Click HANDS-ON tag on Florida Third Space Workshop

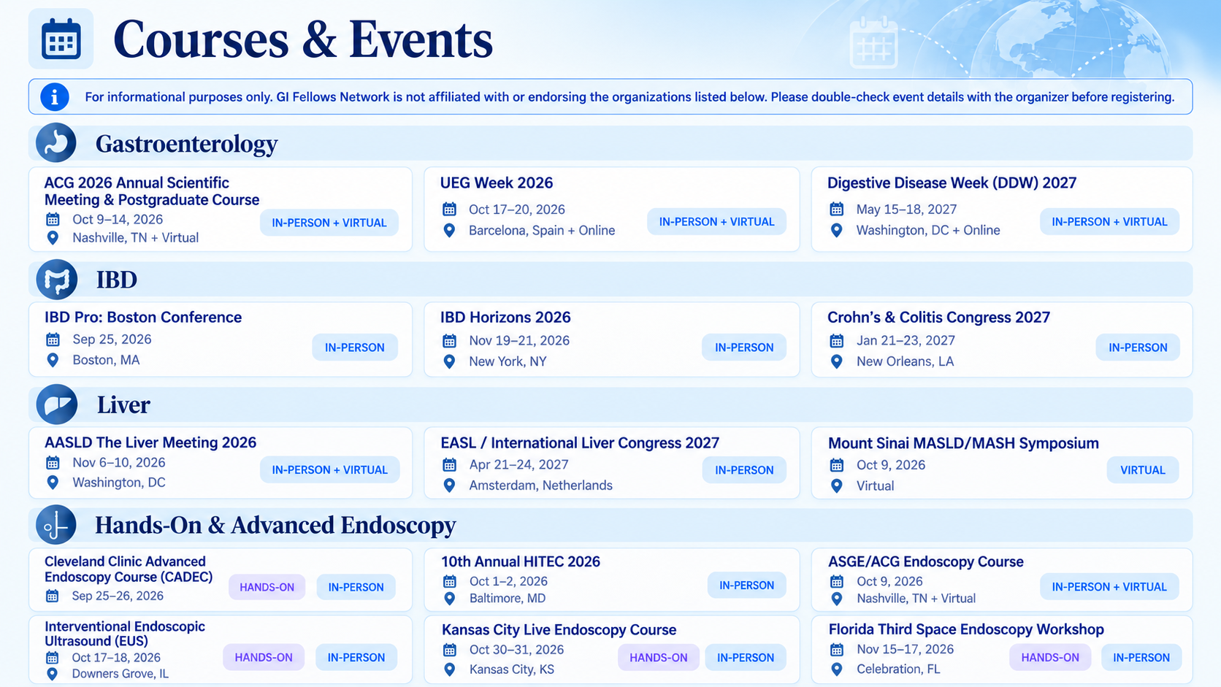coord(1050,657)
